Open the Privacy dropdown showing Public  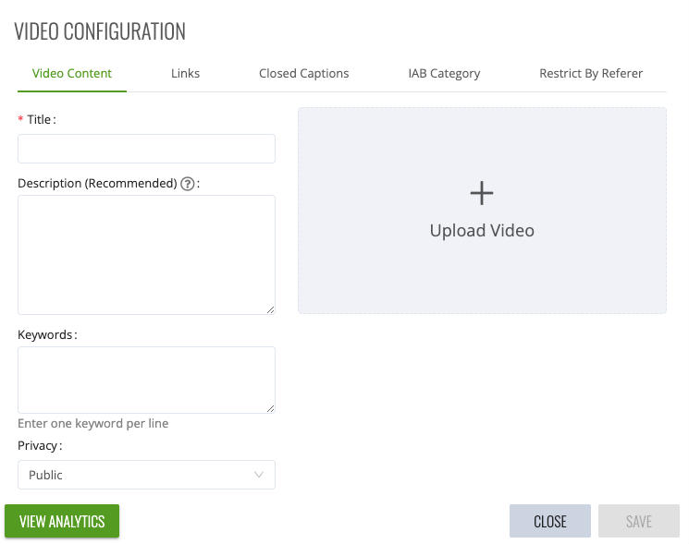[x=146, y=475]
